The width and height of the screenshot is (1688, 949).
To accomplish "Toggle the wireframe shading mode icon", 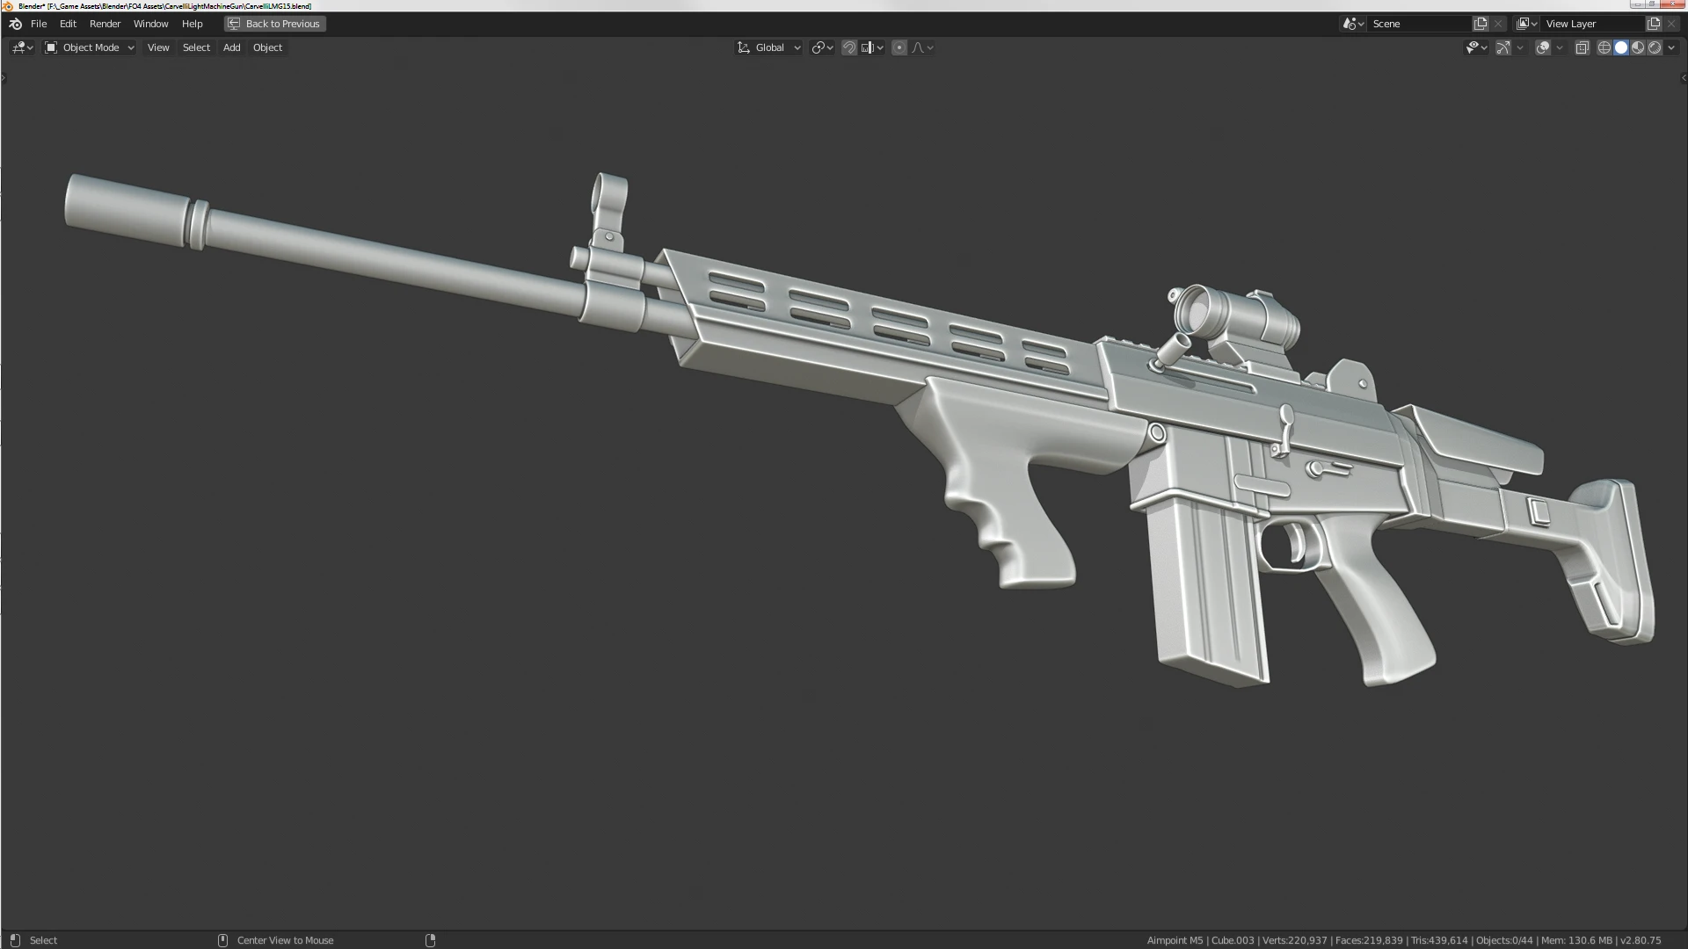I will [x=1605, y=47].
